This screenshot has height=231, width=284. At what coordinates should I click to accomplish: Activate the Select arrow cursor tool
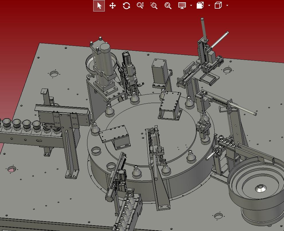click(99, 6)
